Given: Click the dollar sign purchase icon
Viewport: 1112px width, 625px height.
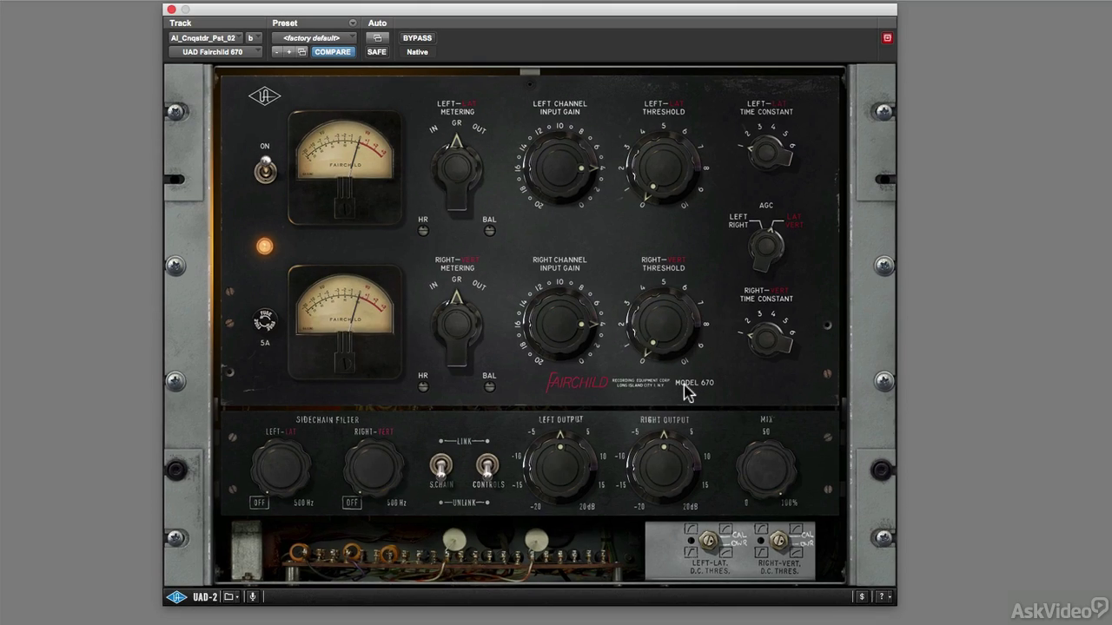Looking at the screenshot, I should point(861,596).
